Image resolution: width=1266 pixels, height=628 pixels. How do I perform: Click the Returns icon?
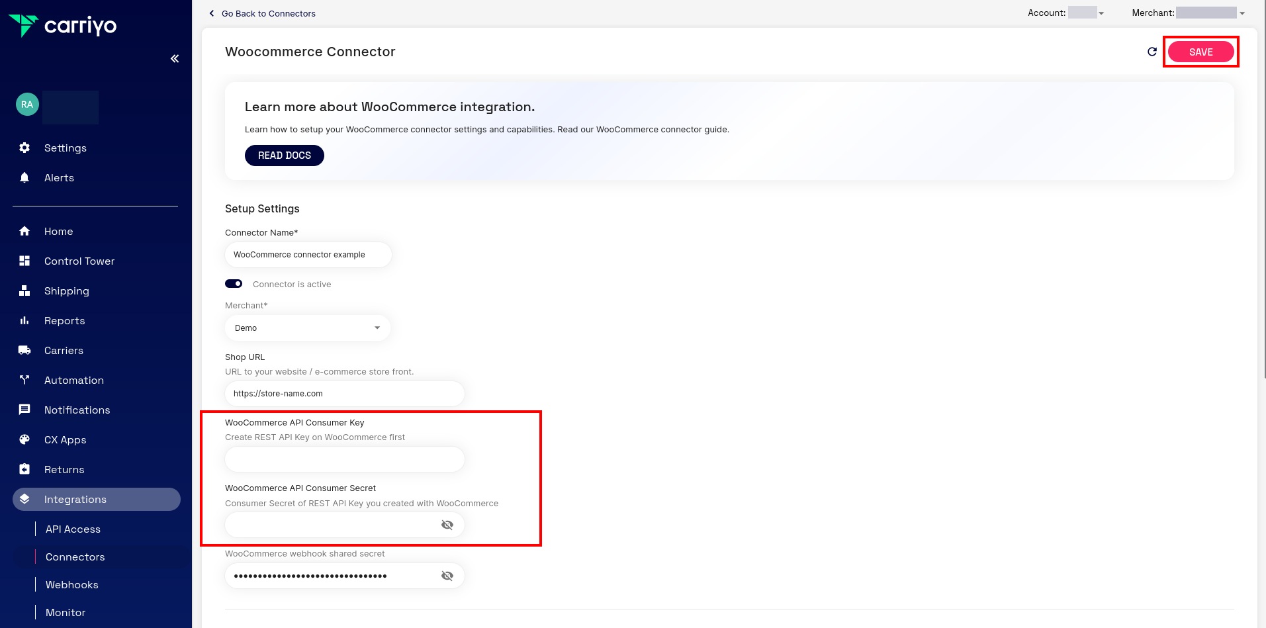24,469
